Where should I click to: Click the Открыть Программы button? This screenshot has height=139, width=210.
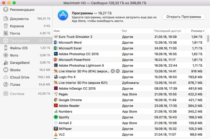tap(184, 17)
